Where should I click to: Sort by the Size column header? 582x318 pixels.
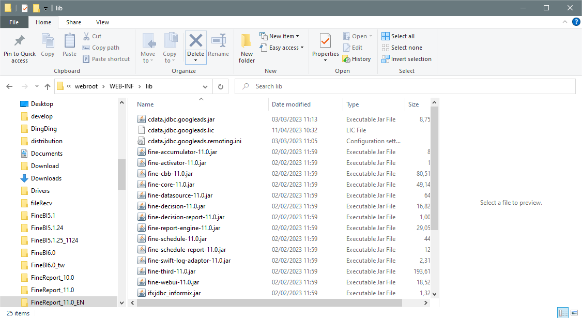tap(413, 104)
